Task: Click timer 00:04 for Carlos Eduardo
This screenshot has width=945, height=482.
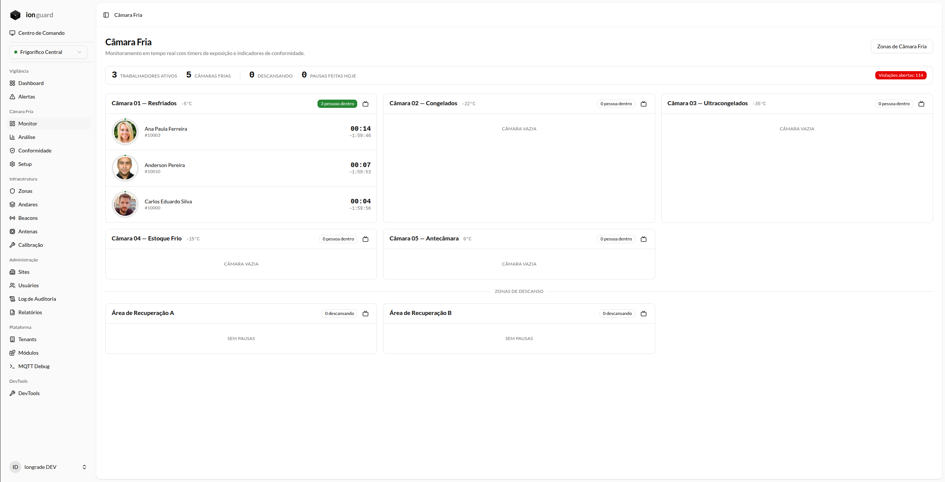Action: tap(361, 201)
